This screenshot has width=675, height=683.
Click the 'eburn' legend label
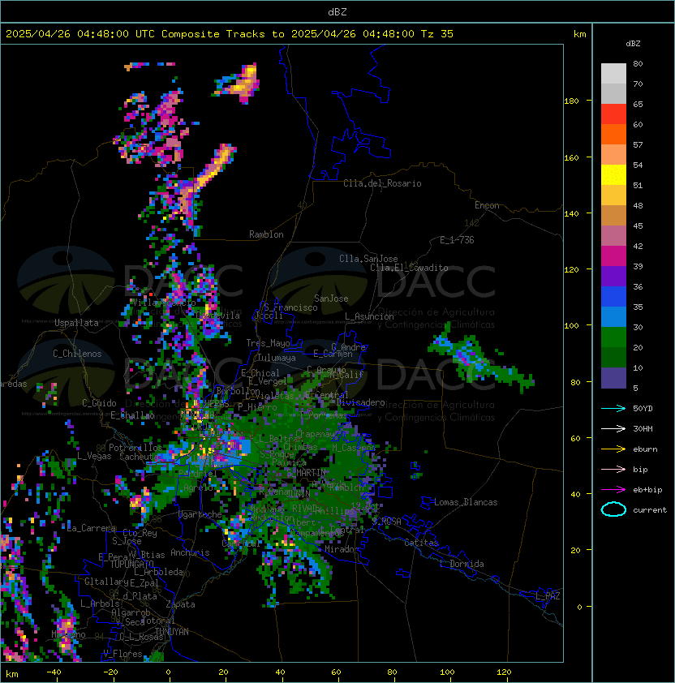click(645, 449)
